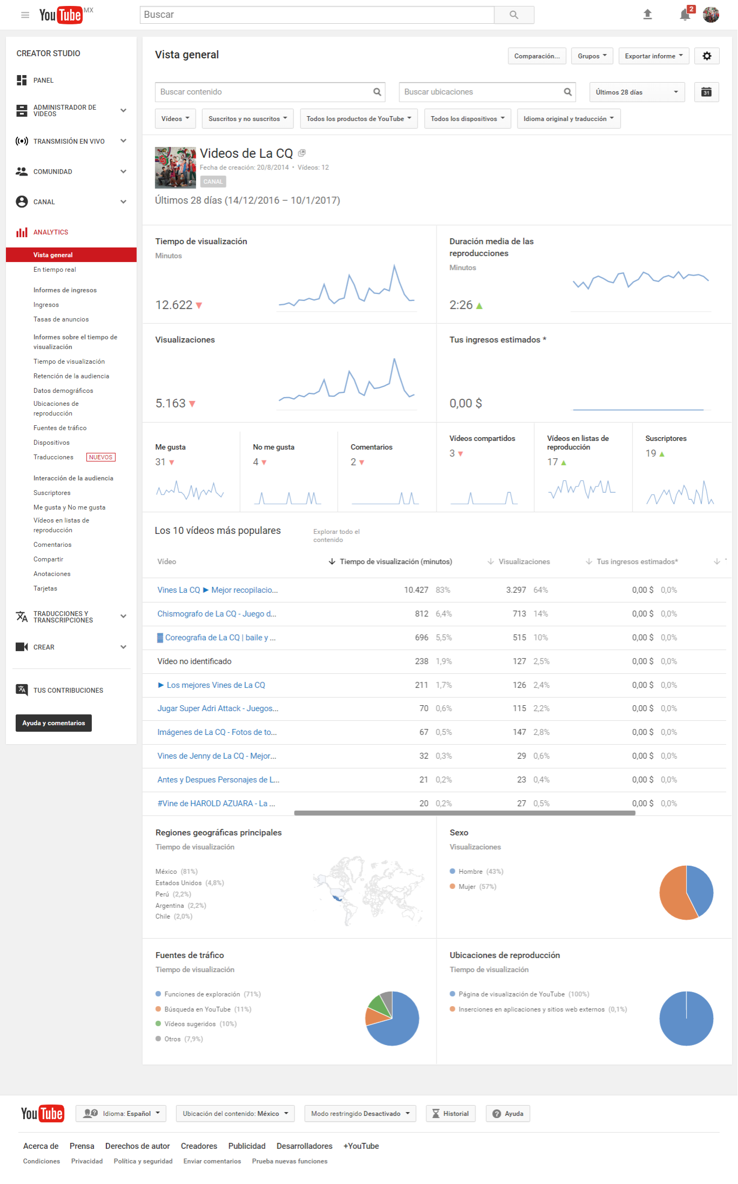The height and width of the screenshot is (1184, 738).
Task: Click the Comparación... button
Action: click(537, 56)
